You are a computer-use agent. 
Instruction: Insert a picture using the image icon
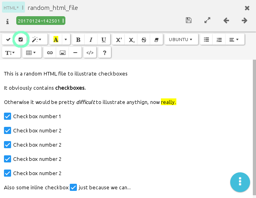pos(63,53)
